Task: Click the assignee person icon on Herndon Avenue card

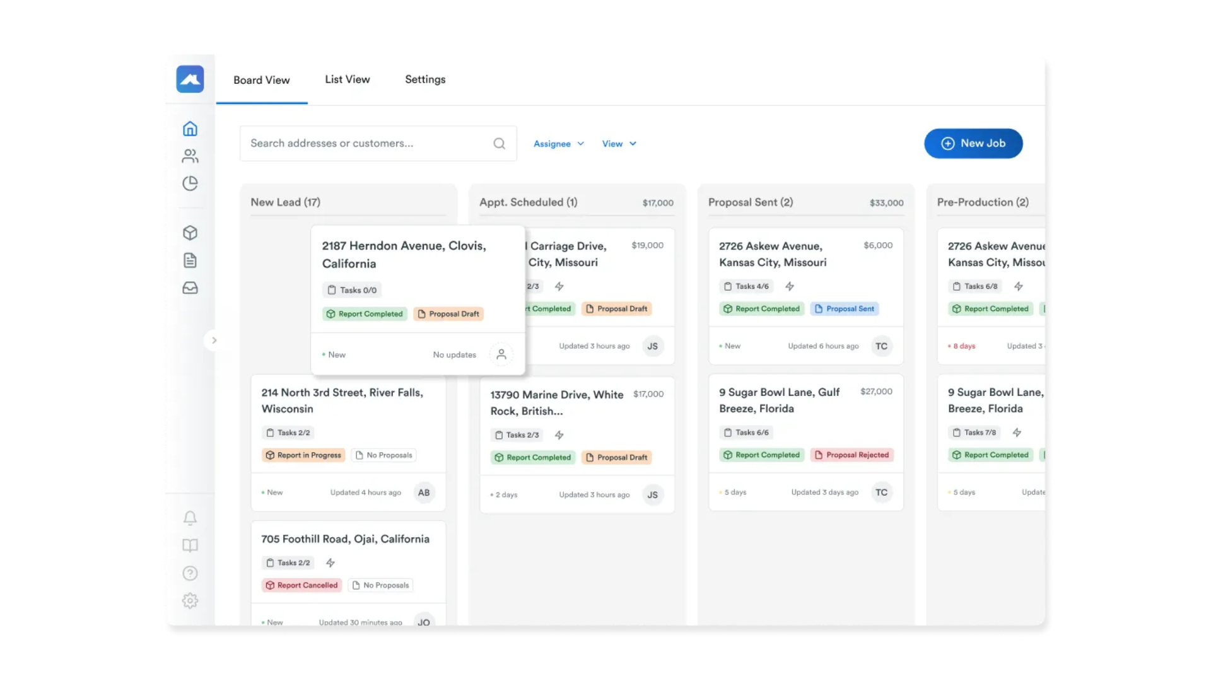Action: click(x=501, y=354)
